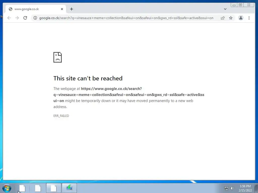The image size is (258, 193).
Task: Open the Chrome profile avatar
Action: coord(241,18)
